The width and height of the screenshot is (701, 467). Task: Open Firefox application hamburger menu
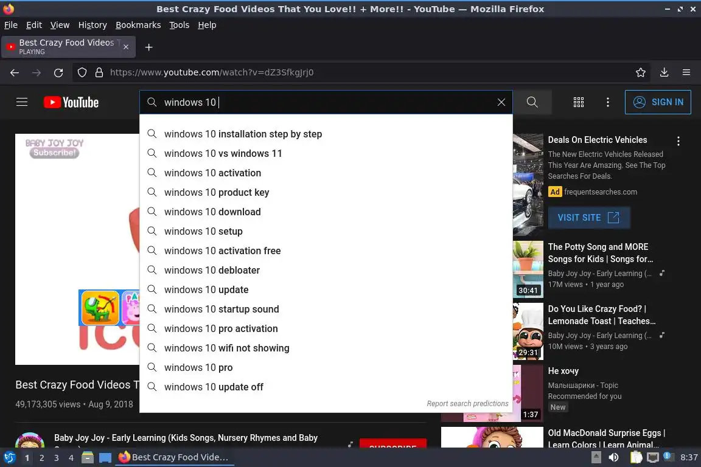(686, 72)
